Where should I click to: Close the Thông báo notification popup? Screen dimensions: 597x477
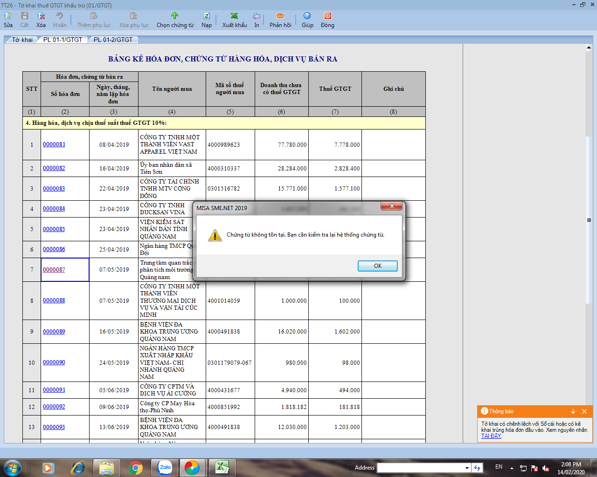tap(584, 411)
